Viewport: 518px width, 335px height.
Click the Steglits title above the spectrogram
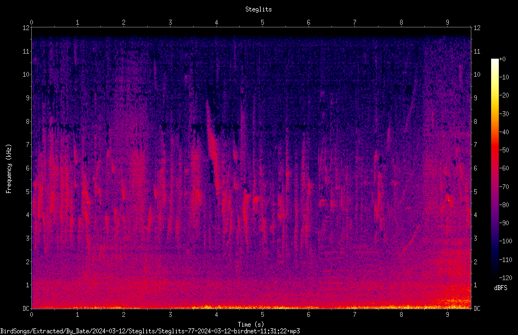[x=258, y=9]
